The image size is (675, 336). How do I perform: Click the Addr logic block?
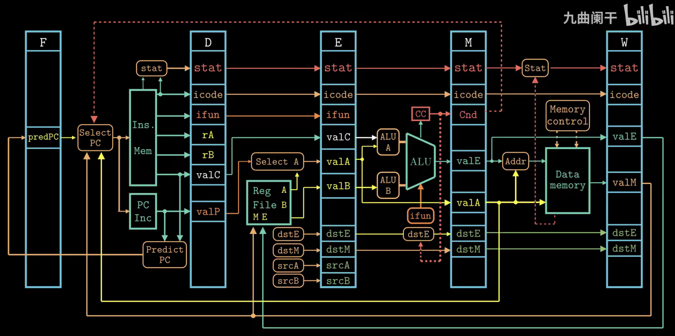coord(515,161)
